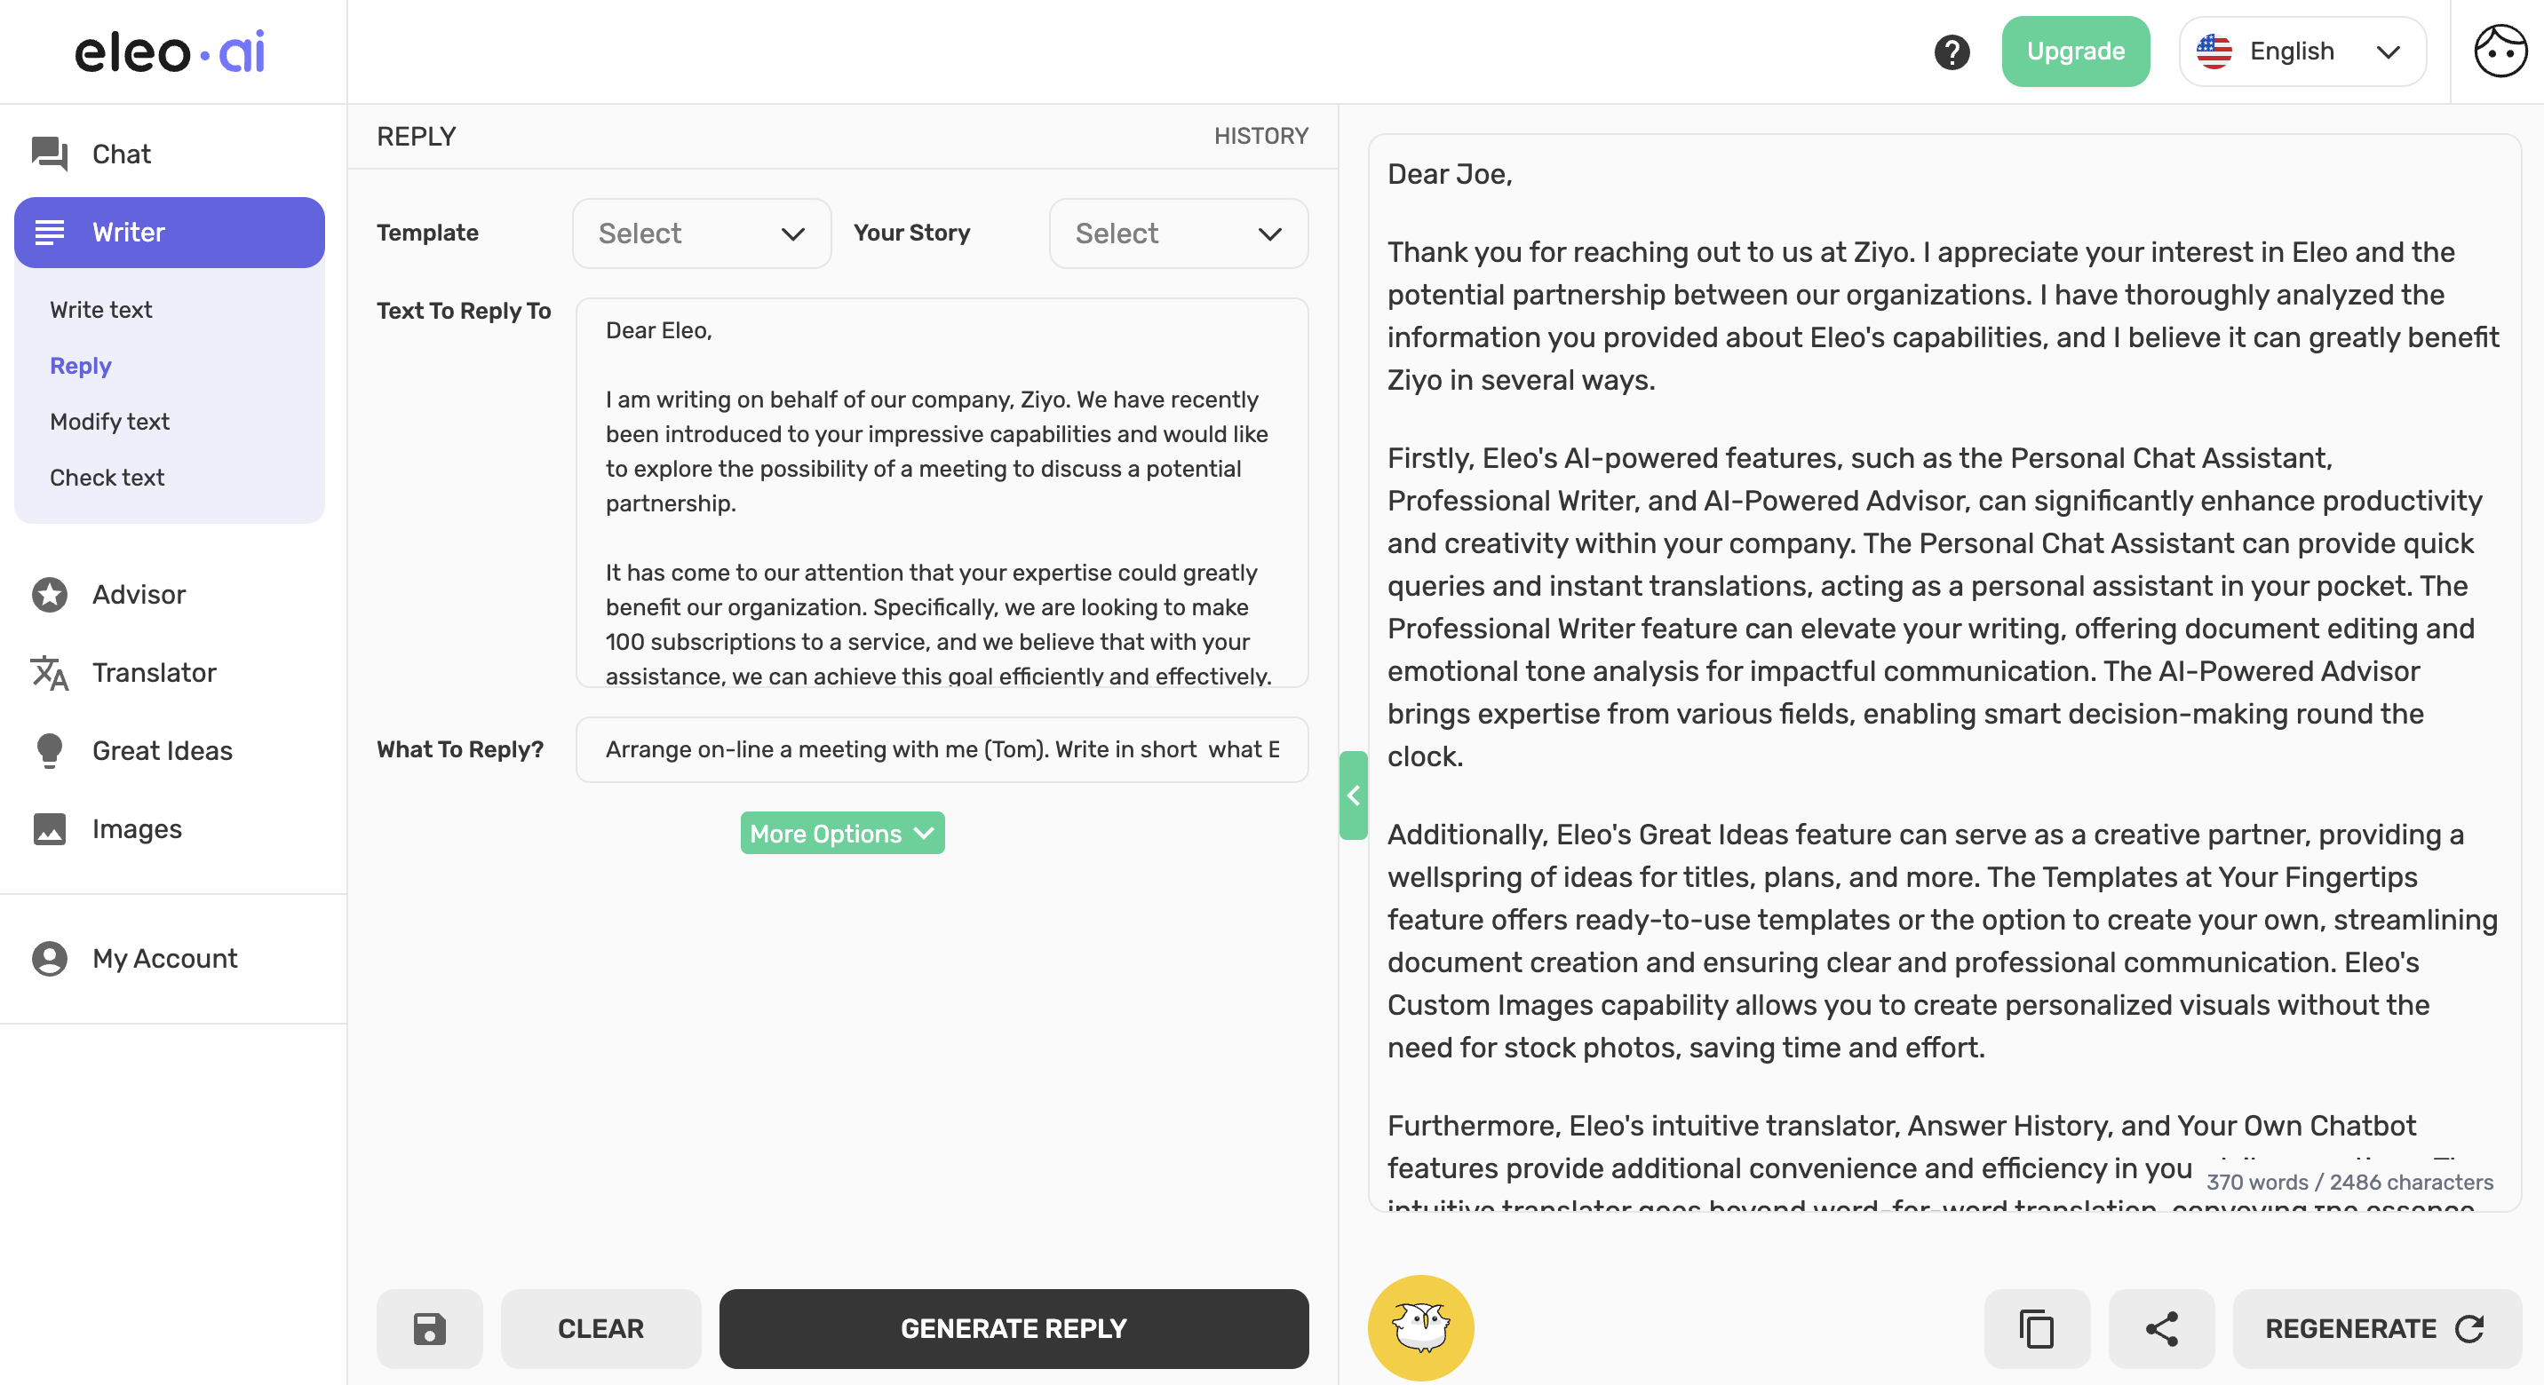Click the What To Reply input field
2544x1385 pixels.
(942, 749)
